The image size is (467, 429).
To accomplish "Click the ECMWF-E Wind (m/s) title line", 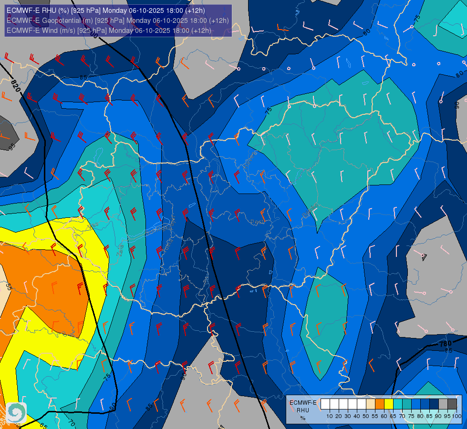I will coord(109,31).
